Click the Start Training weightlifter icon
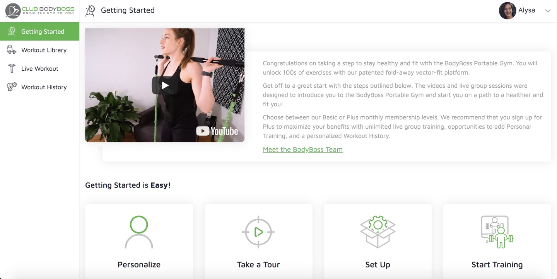Viewport: 557px width, 279px height. [x=497, y=232]
